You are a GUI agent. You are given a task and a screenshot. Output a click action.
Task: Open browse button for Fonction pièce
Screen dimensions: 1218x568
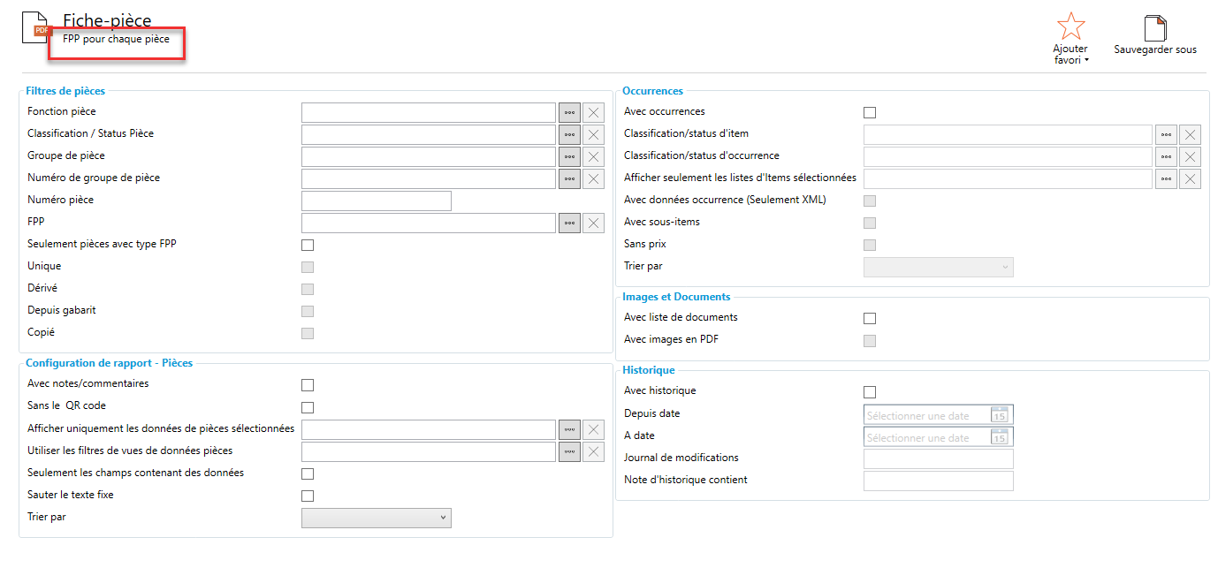coord(569,112)
